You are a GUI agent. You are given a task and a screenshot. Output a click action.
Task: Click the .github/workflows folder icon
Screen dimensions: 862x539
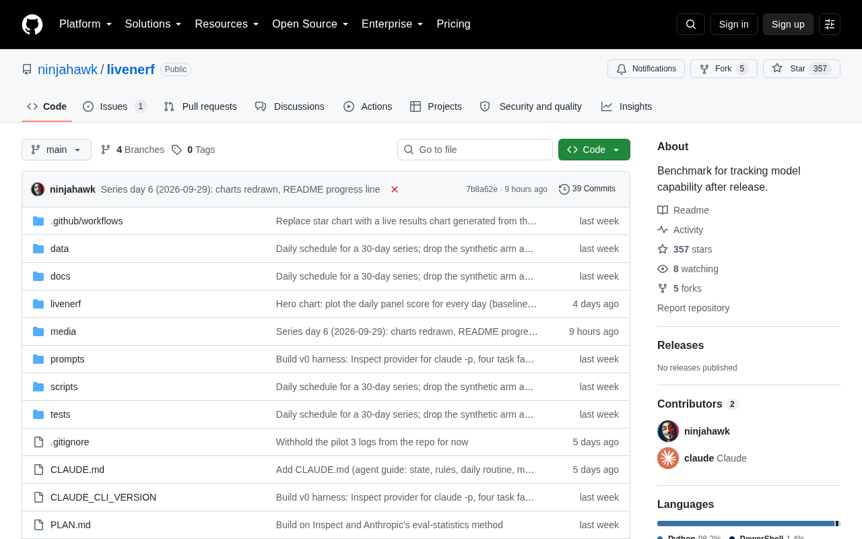(x=38, y=221)
